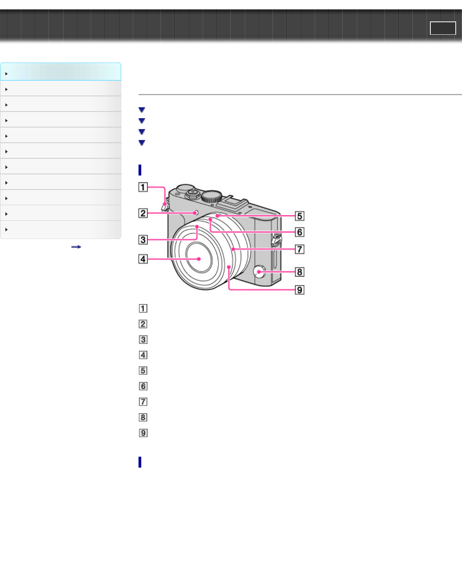Click callout number 9 on the camera diagram
The width and height of the screenshot is (462, 569).
(x=299, y=290)
